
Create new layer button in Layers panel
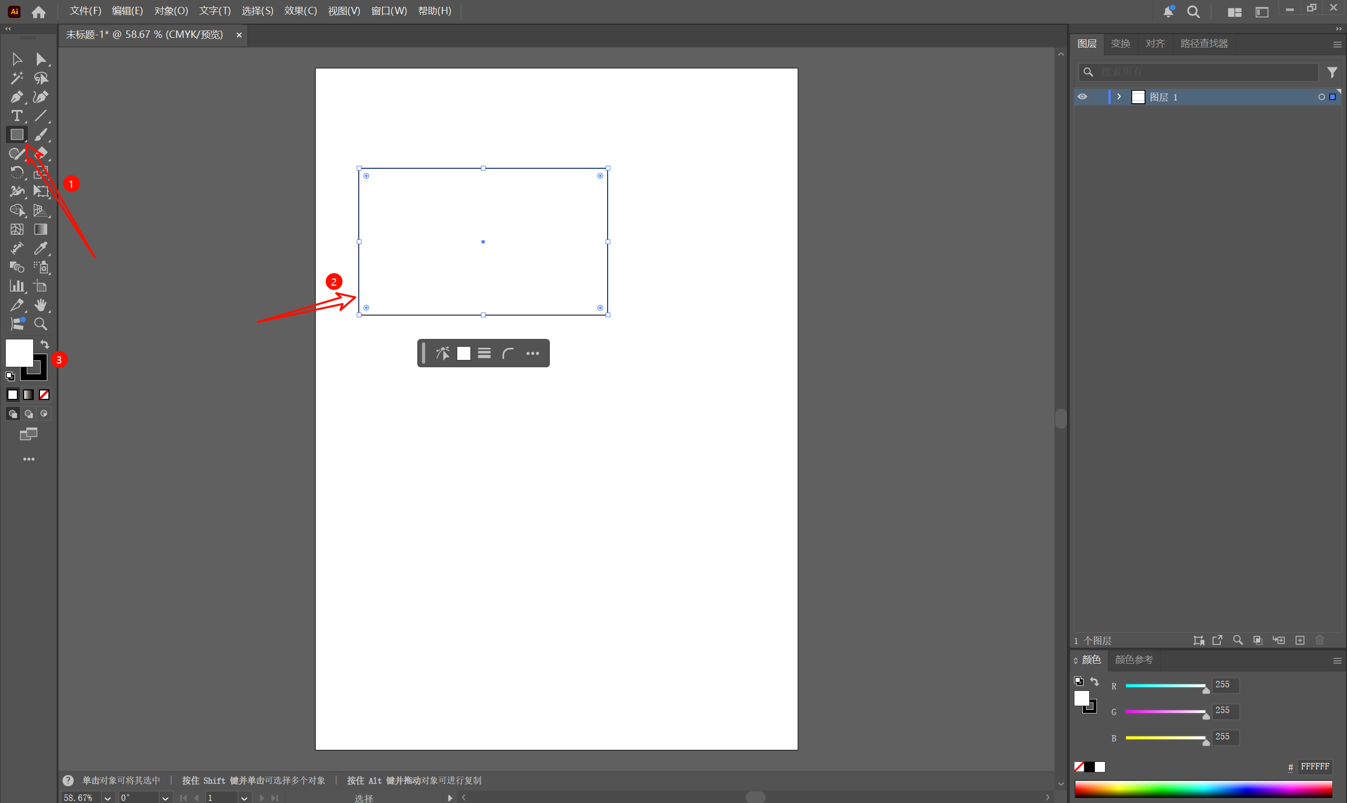pos(1300,640)
